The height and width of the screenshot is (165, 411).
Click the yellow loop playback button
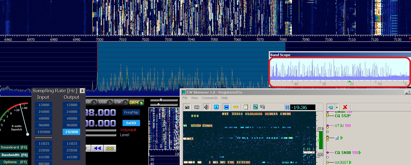[x=110, y=148]
